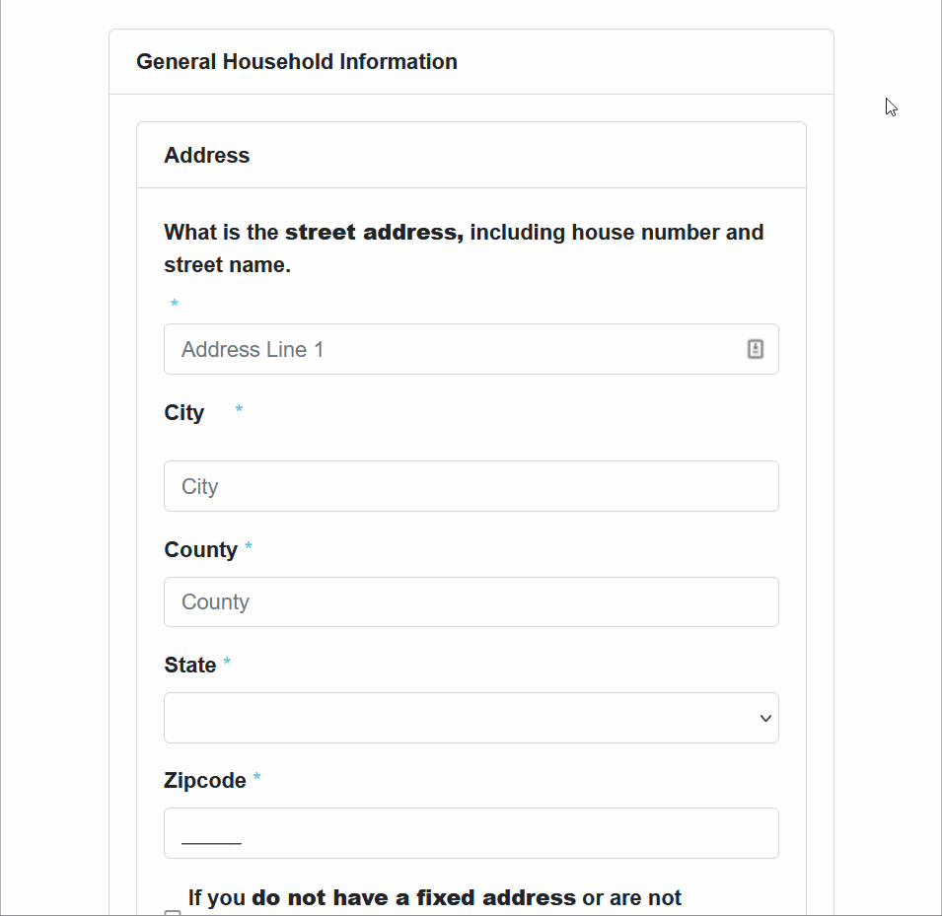The height and width of the screenshot is (916, 942).
Task: Click the masked Zipcode entry field
Action: point(395,833)
